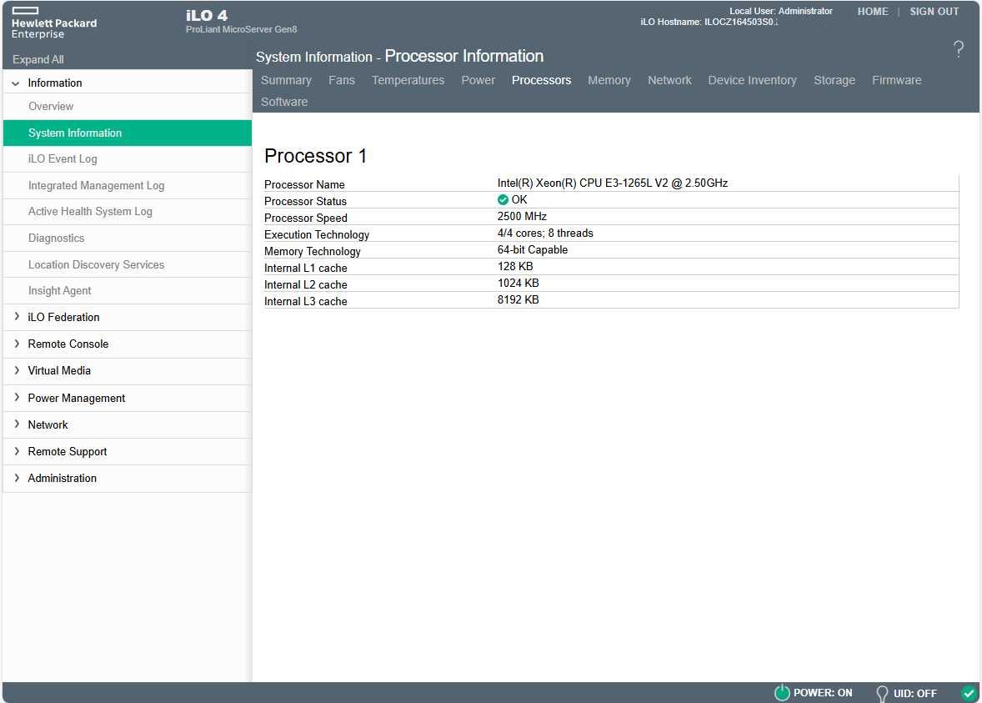This screenshot has width=982, height=703.
Task: Open Integrated Management Log
Action: (128, 185)
